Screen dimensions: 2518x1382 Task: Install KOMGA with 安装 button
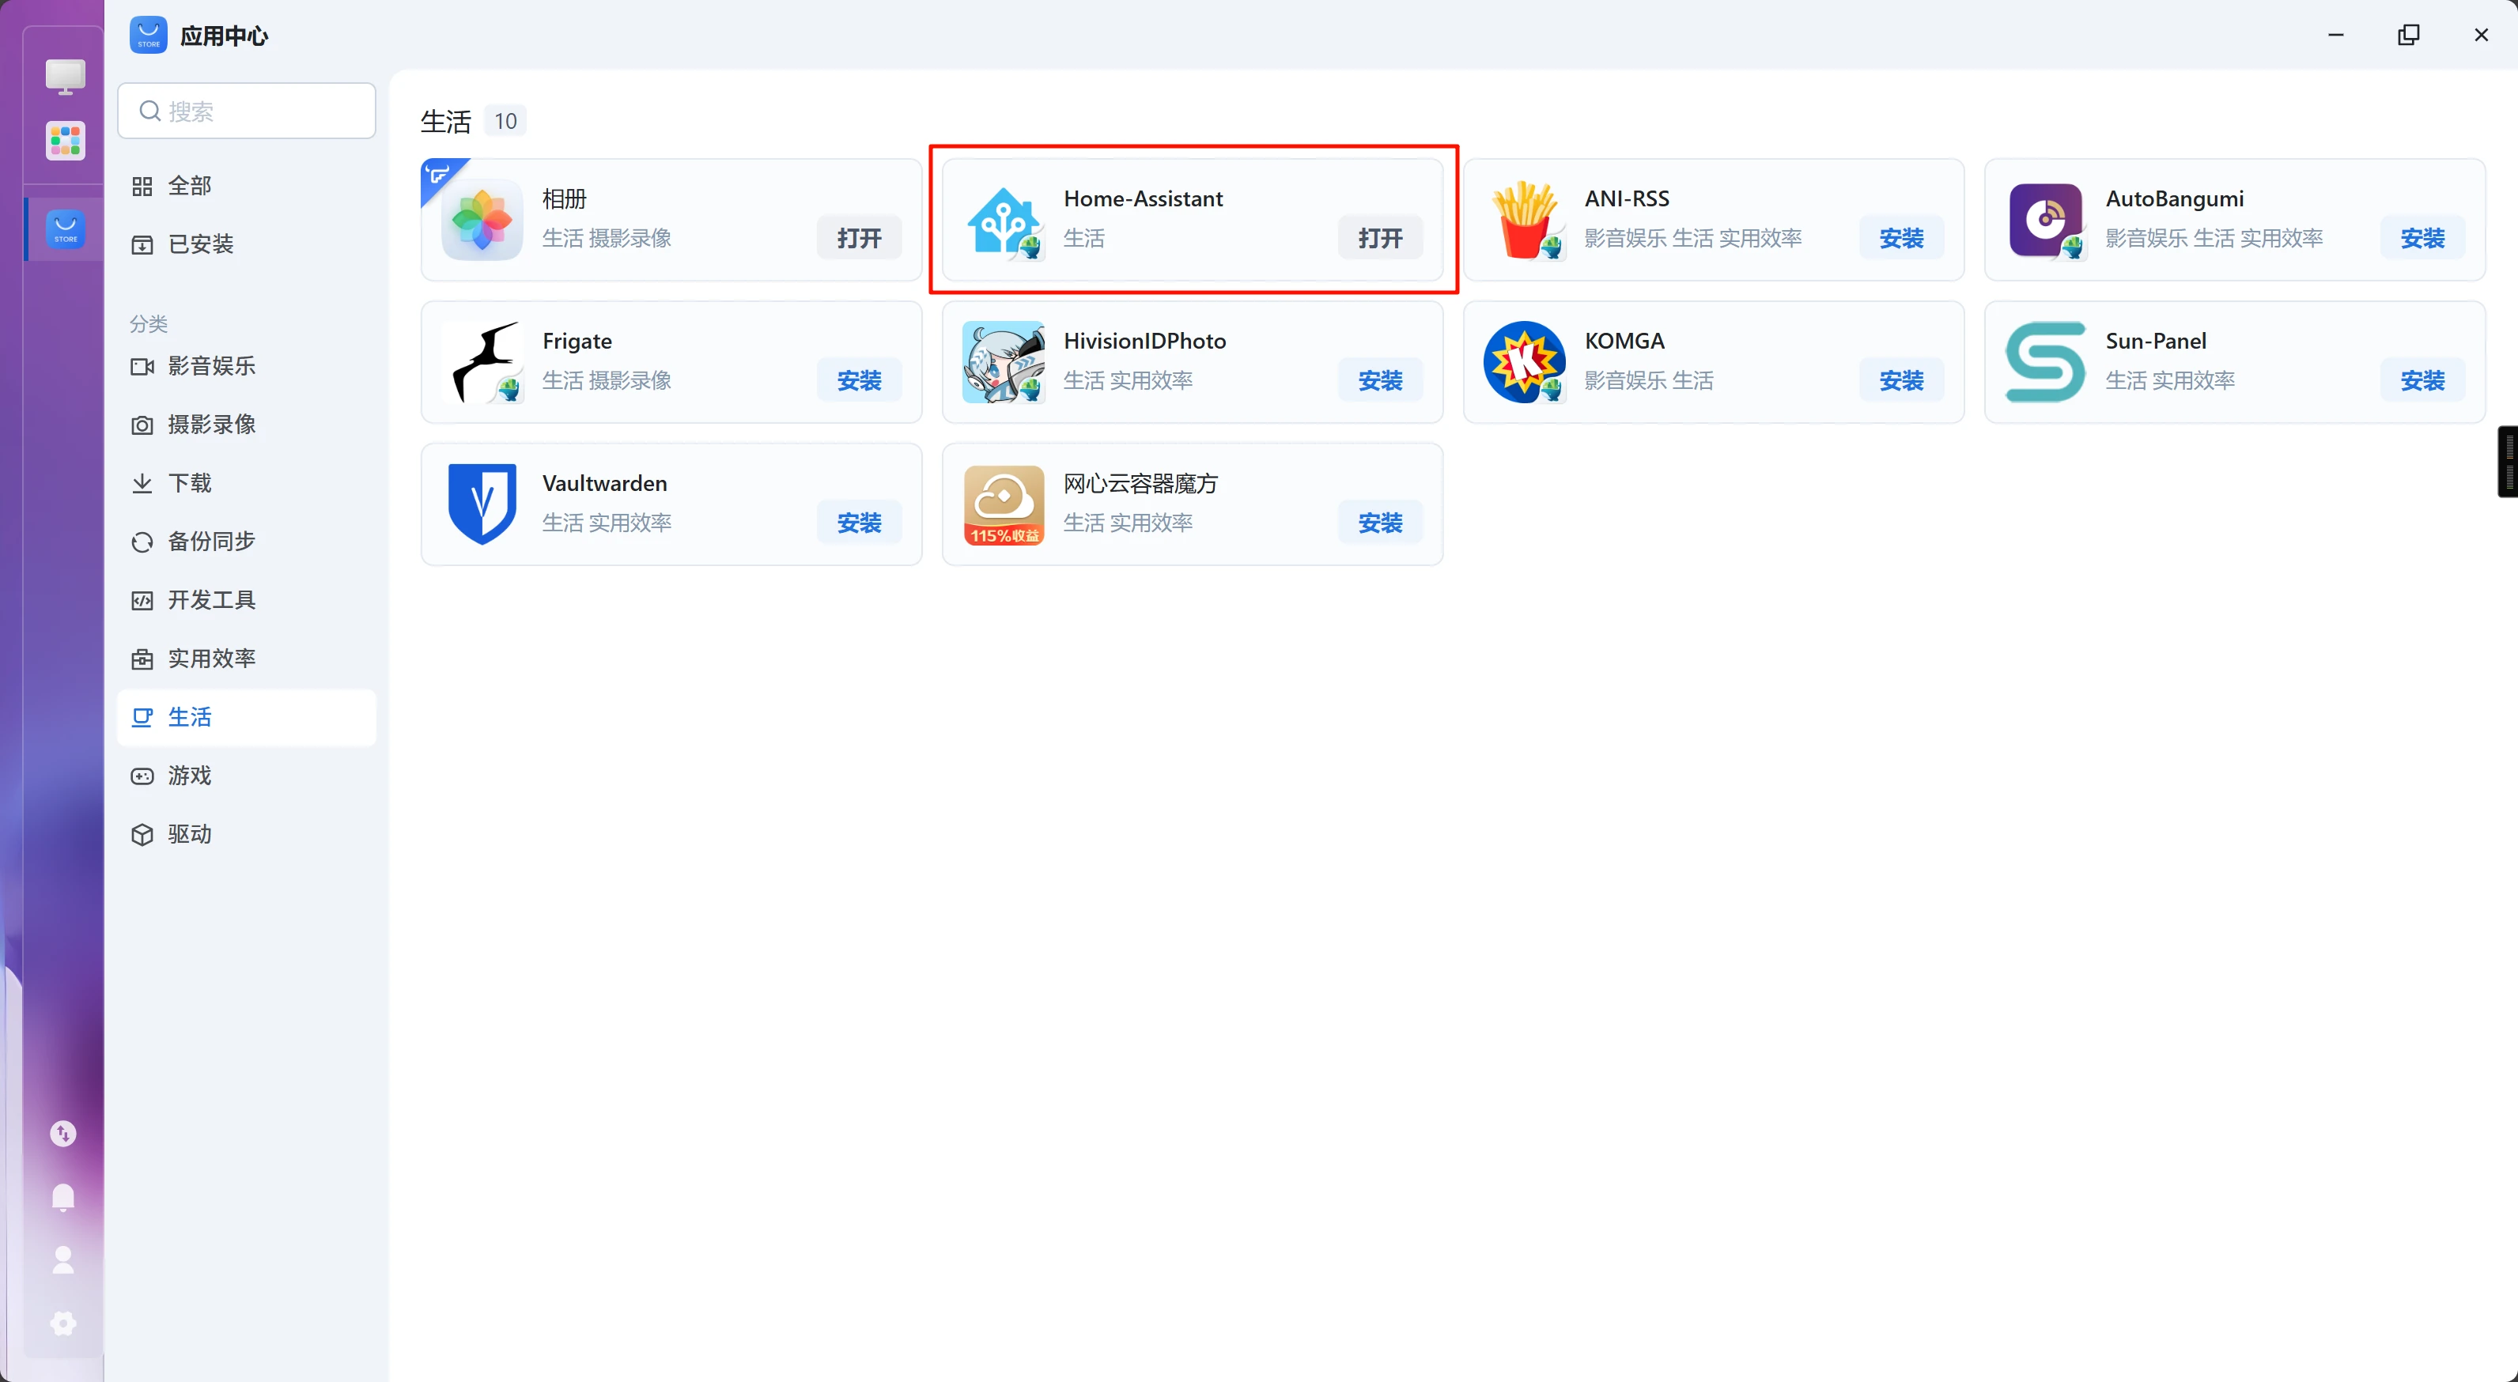pos(1901,380)
